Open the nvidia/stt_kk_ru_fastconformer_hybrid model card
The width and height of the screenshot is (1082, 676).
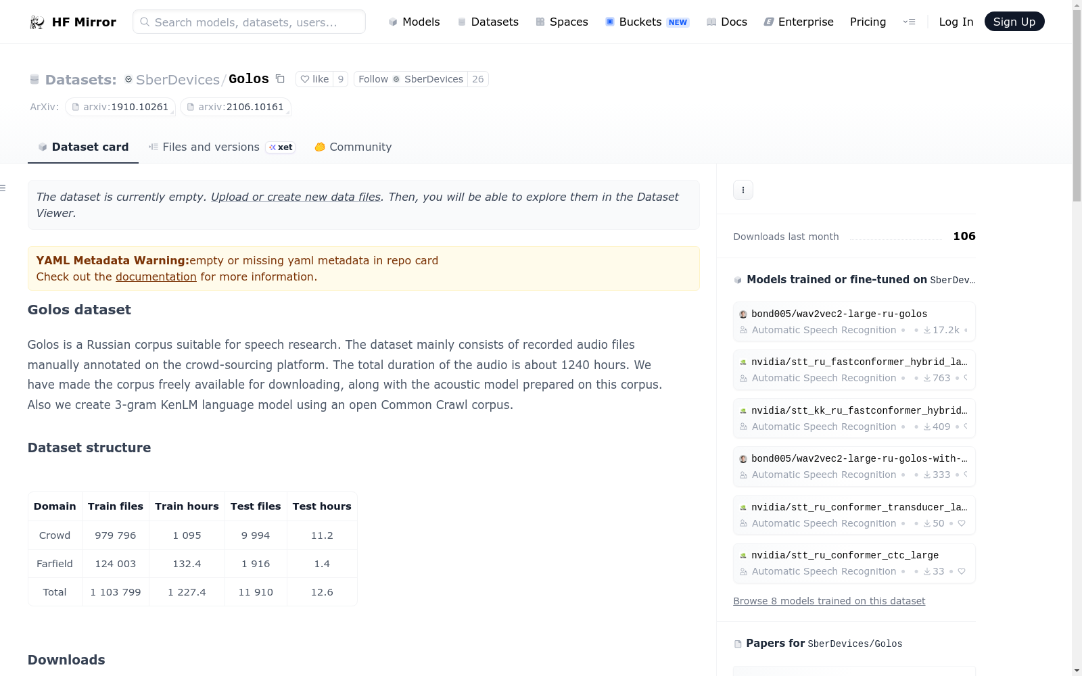pos(854,418)
